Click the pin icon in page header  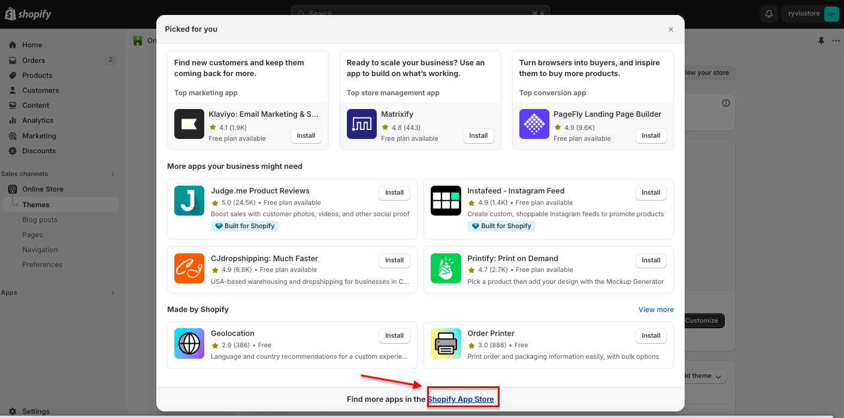tap(821, 41)
